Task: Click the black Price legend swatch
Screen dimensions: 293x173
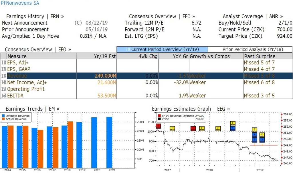Action: click(x=159, y=119)
